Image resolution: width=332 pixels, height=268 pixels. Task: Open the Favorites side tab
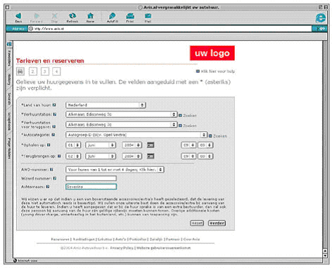[9, 58]
